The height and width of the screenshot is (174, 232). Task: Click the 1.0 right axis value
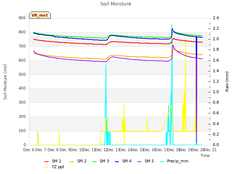[x=216, y=92]
